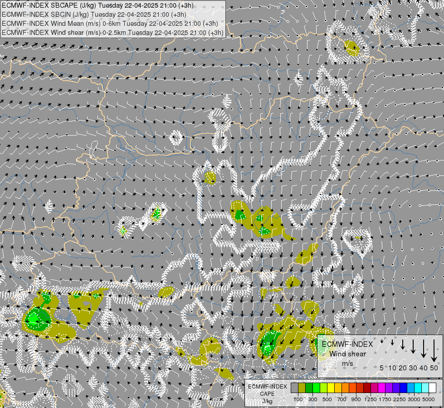Pick the bright green swatch in the CAPE legend
The height and width of the screenshot is (408, 444).
[x=316, y=388]
